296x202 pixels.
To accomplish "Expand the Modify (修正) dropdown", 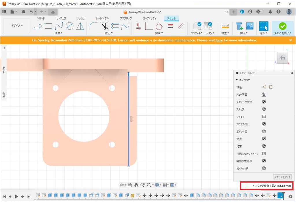I will 109,33.
